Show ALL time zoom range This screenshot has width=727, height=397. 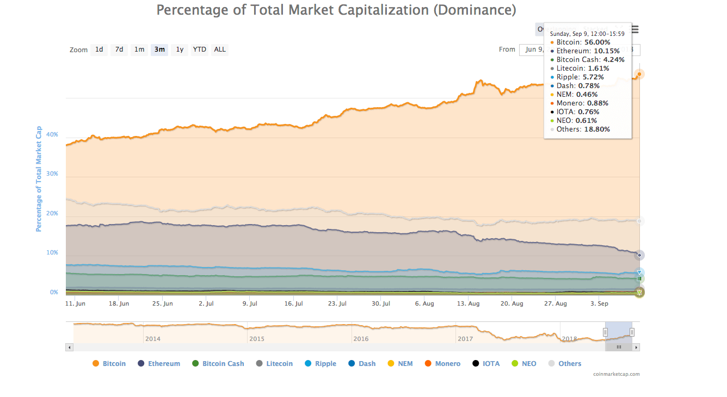coord(220,49)
